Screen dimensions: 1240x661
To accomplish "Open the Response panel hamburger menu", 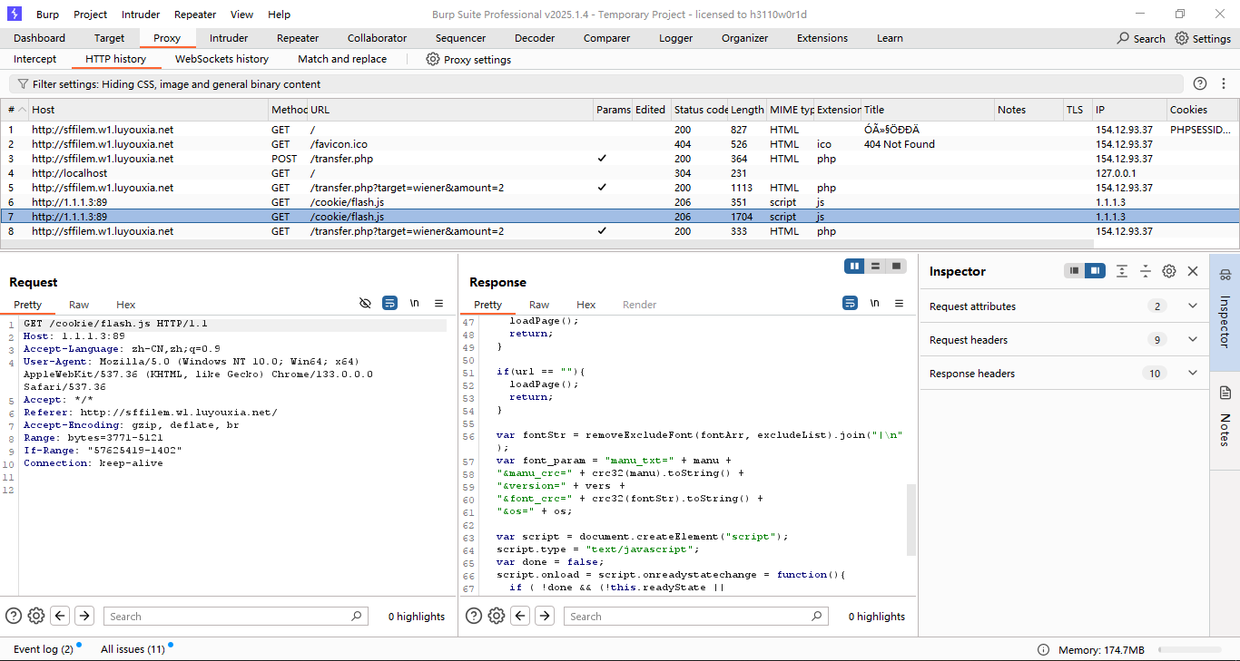I will click(x=900, y=303).
